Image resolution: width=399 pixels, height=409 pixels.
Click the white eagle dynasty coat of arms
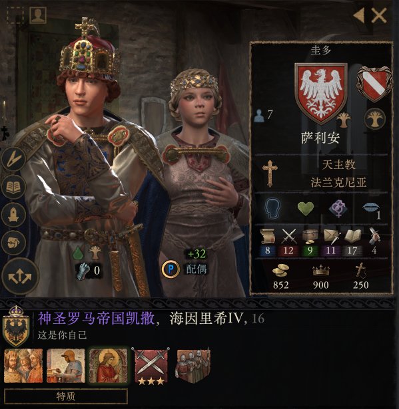(x=321, y=94)
